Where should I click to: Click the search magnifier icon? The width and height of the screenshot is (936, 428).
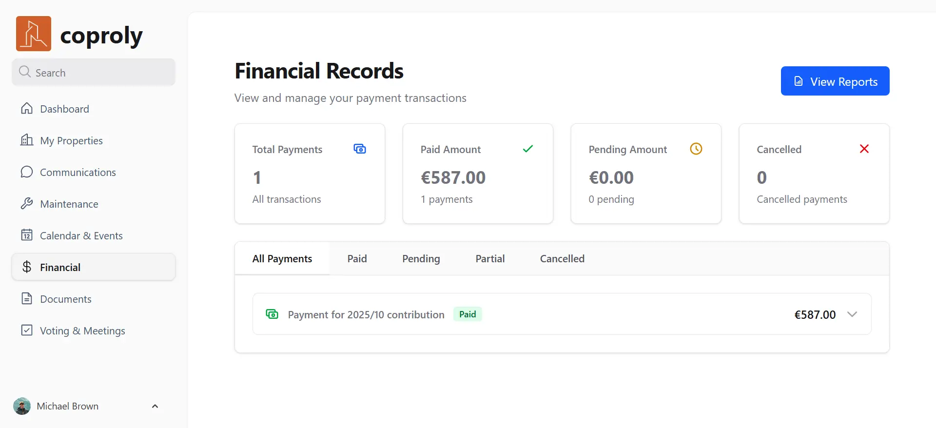click(x=25, y=72)
